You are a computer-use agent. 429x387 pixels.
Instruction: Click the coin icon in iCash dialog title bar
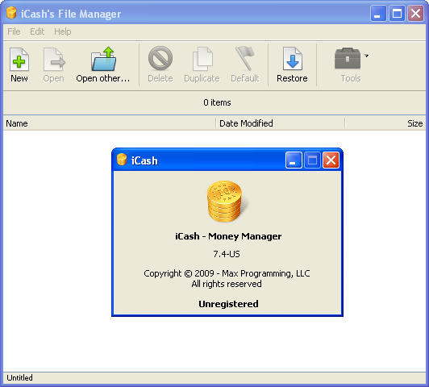122,160
